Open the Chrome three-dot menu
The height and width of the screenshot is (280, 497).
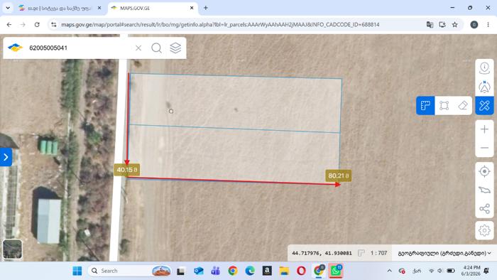[x=488, y=24]
